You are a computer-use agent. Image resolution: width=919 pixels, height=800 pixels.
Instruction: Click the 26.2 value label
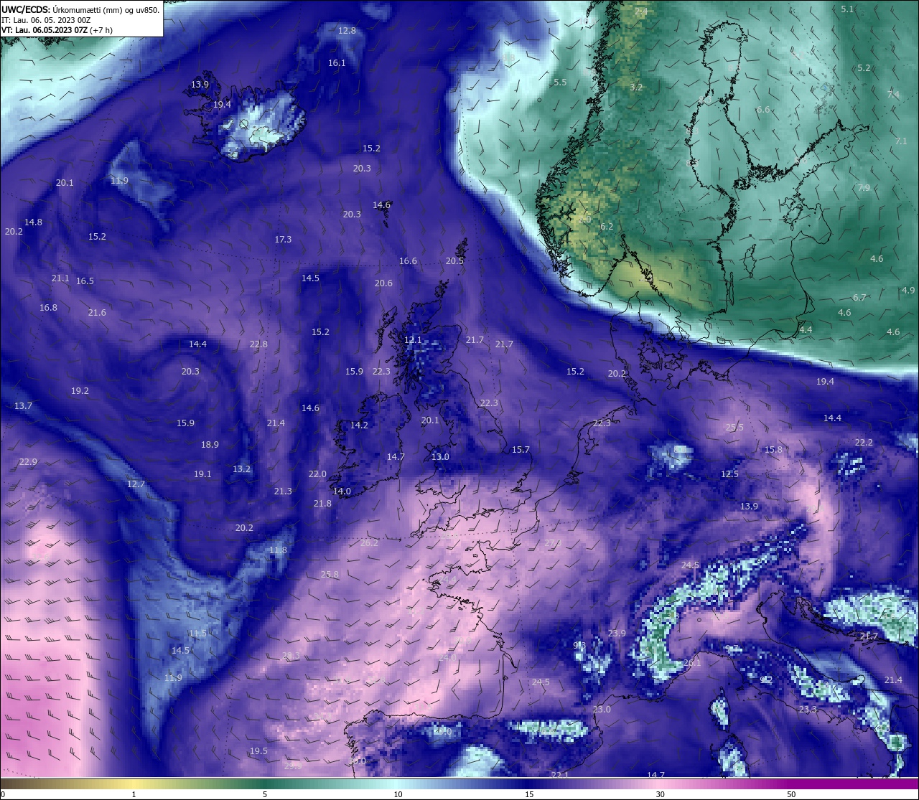(x=369, y=542)
